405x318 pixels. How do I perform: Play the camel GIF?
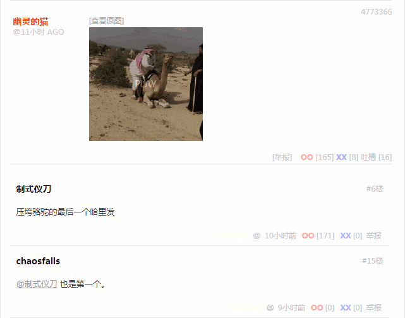click(146, 84)
